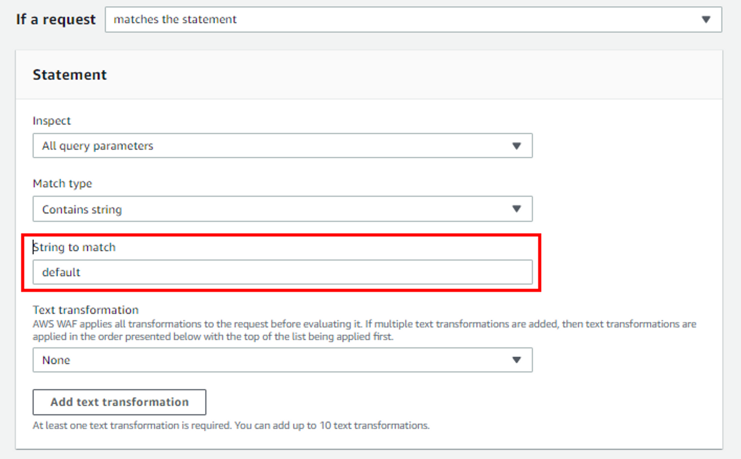
Task: Click the Text transformation dropdown arrow icon
Action: pos(516,360)
